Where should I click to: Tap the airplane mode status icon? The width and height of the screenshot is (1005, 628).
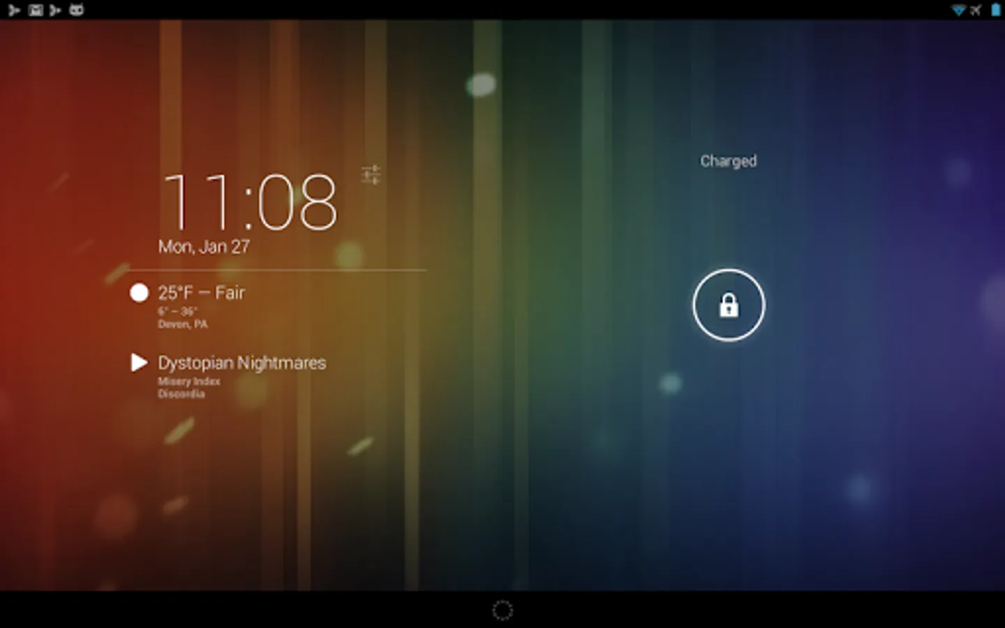pyautogui.click(x=976, y=10)
